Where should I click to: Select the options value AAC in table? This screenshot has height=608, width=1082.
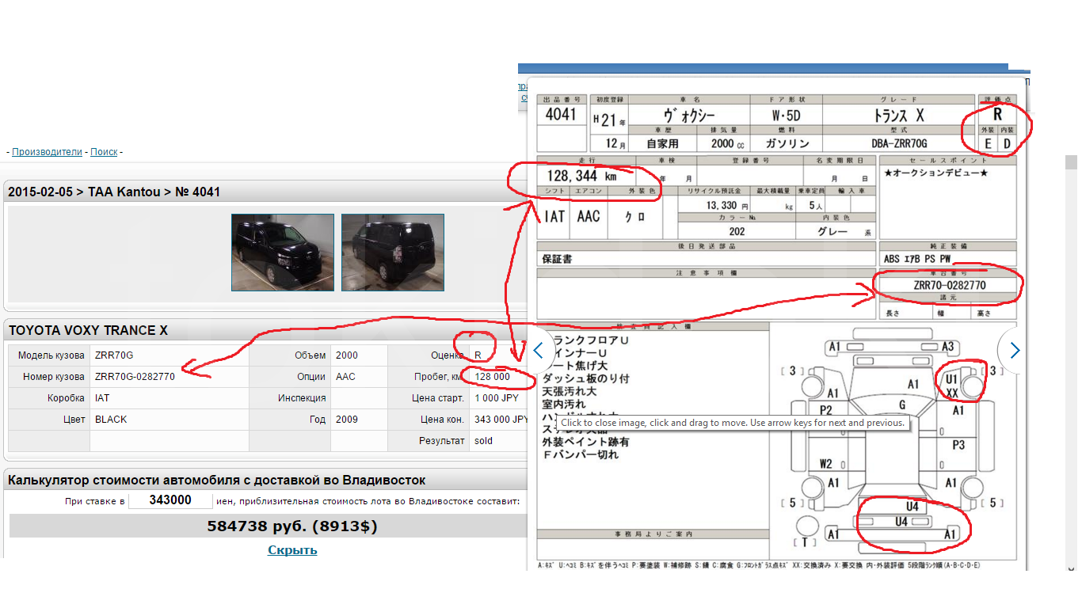point(346,377)
